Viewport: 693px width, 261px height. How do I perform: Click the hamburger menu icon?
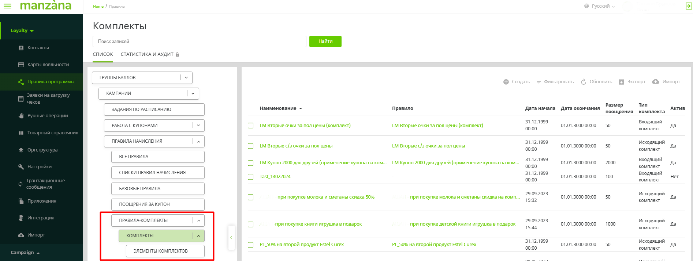point(7,6)
